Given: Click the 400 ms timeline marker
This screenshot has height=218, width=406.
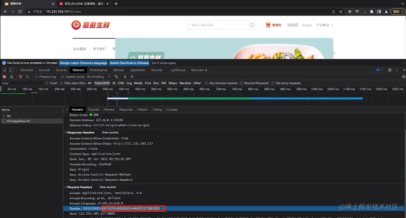Looking at the screenshot, I should point(124,89).
